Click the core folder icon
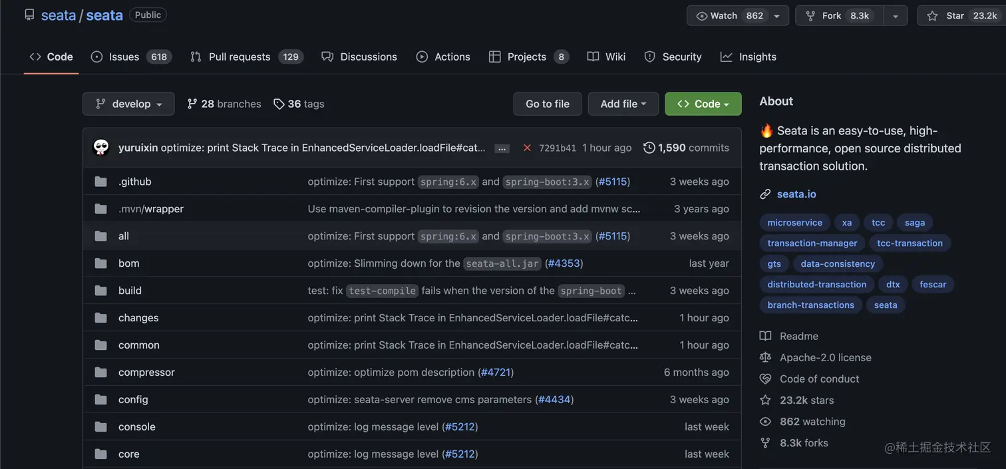Screen dimensions: 1006x469 pos(100,454)
